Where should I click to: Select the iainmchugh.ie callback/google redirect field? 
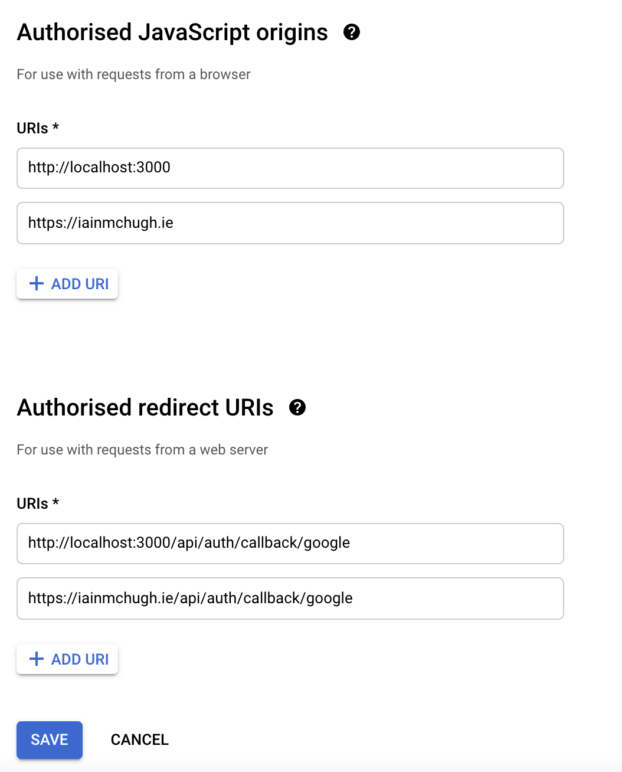pos(290,598)
